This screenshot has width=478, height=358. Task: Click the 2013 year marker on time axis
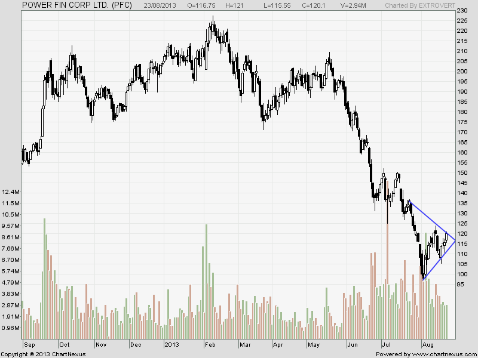point(173,344)
